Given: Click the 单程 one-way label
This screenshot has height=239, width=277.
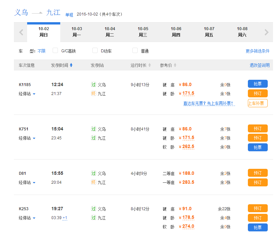Looking at the screenshot, I should (69, 15).
